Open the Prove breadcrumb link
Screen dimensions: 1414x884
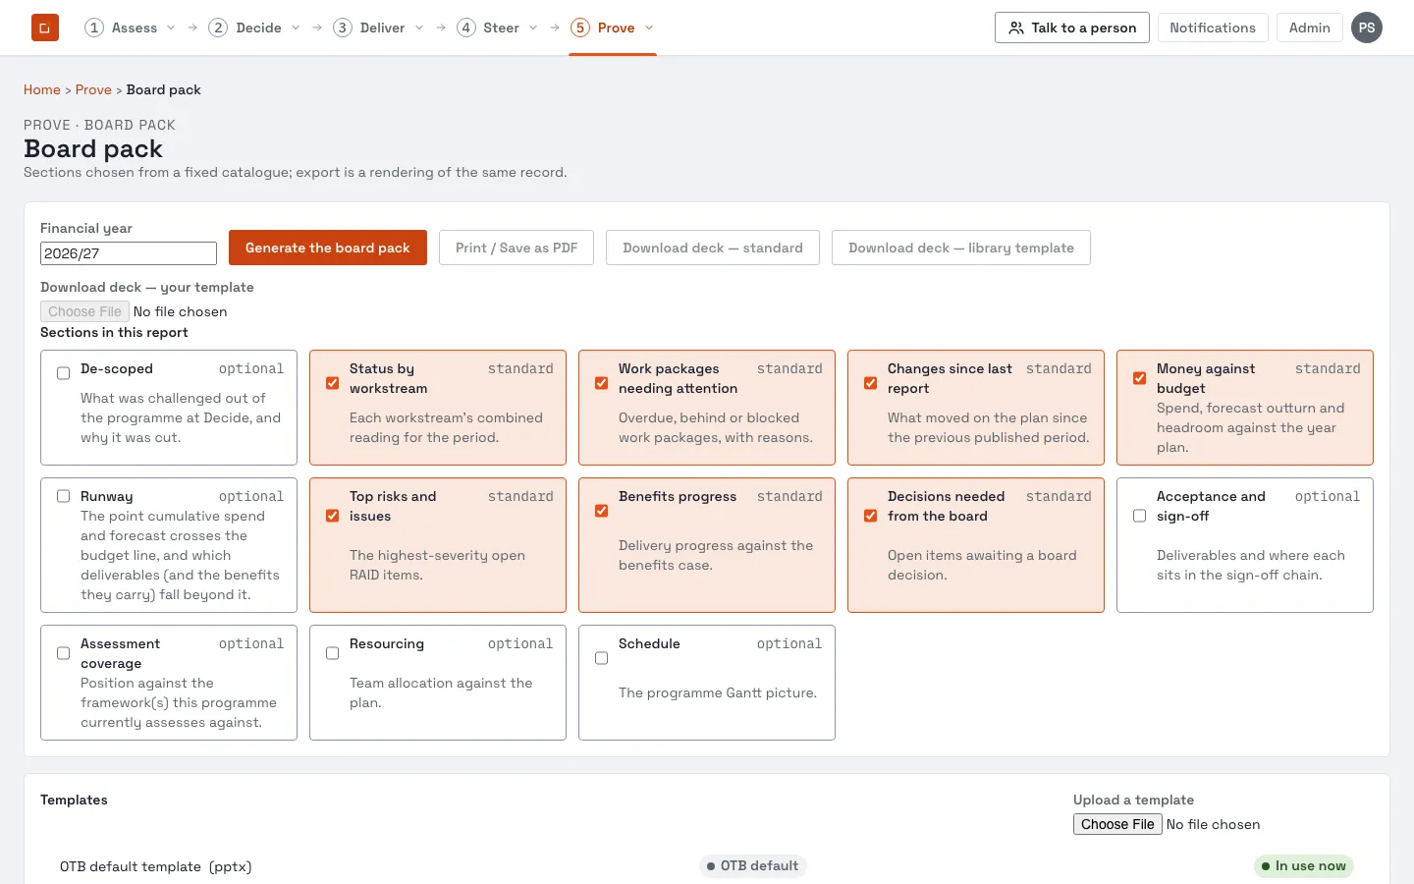pyautogui.click(x=93, y=89)
